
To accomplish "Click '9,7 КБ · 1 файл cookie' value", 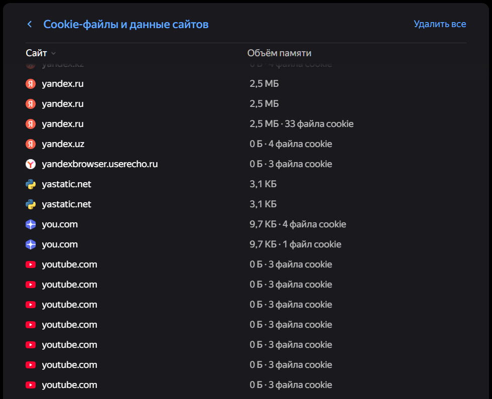I will pyautogui.click(x=295, y=244).
